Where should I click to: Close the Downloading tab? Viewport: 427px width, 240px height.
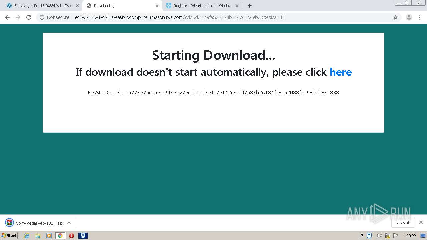pyautogui.click(x=157, y=6)
